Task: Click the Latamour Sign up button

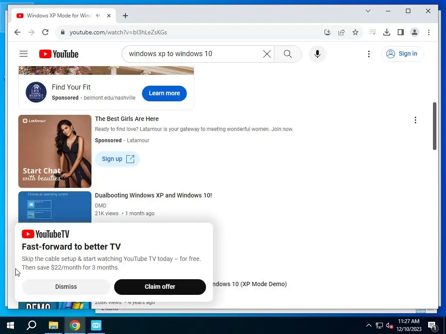Action: [117, 159]
